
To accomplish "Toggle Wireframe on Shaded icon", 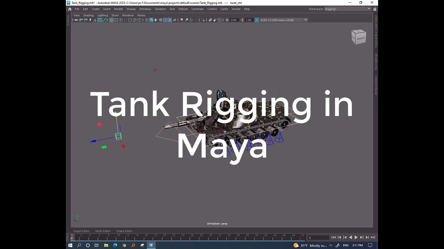I will click(x=160, y=20).
